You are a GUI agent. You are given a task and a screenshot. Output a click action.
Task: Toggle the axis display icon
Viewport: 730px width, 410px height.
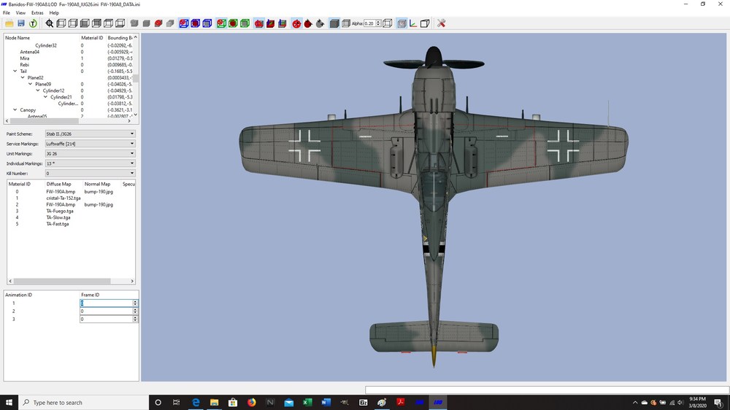click(x=413, y=23)
